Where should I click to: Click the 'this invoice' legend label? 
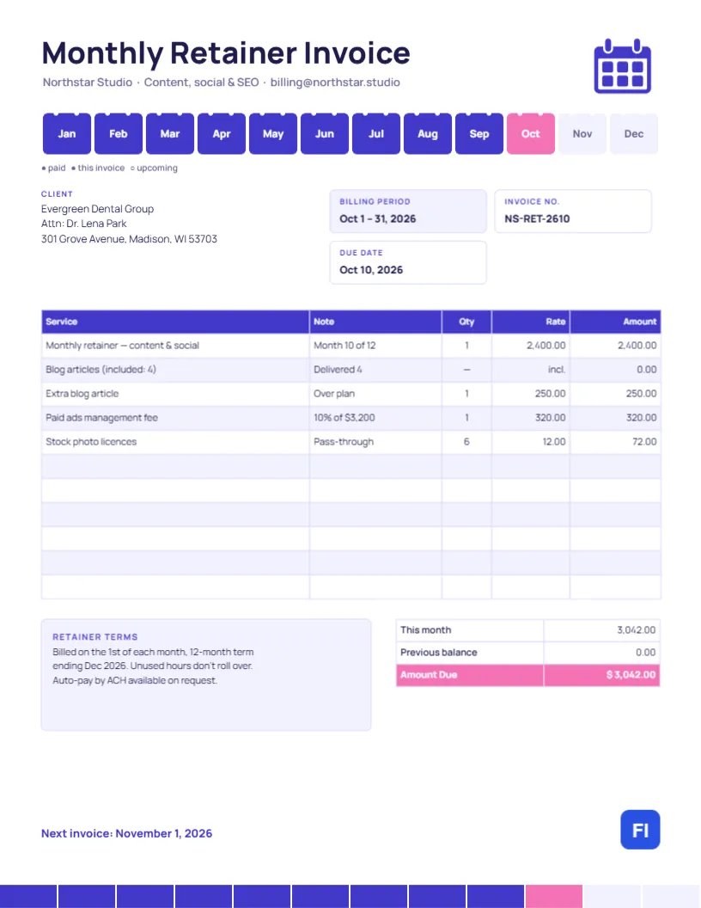point(101,168)
